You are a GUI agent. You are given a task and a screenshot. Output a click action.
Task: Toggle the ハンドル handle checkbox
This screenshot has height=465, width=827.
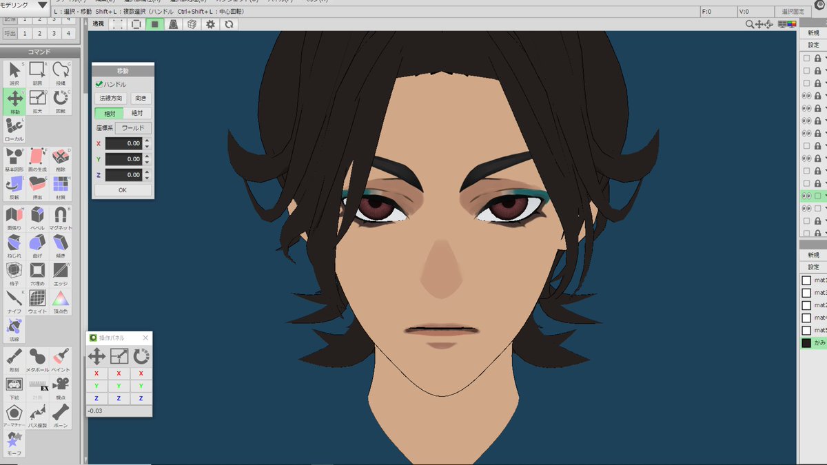click(x=99, y=84)
